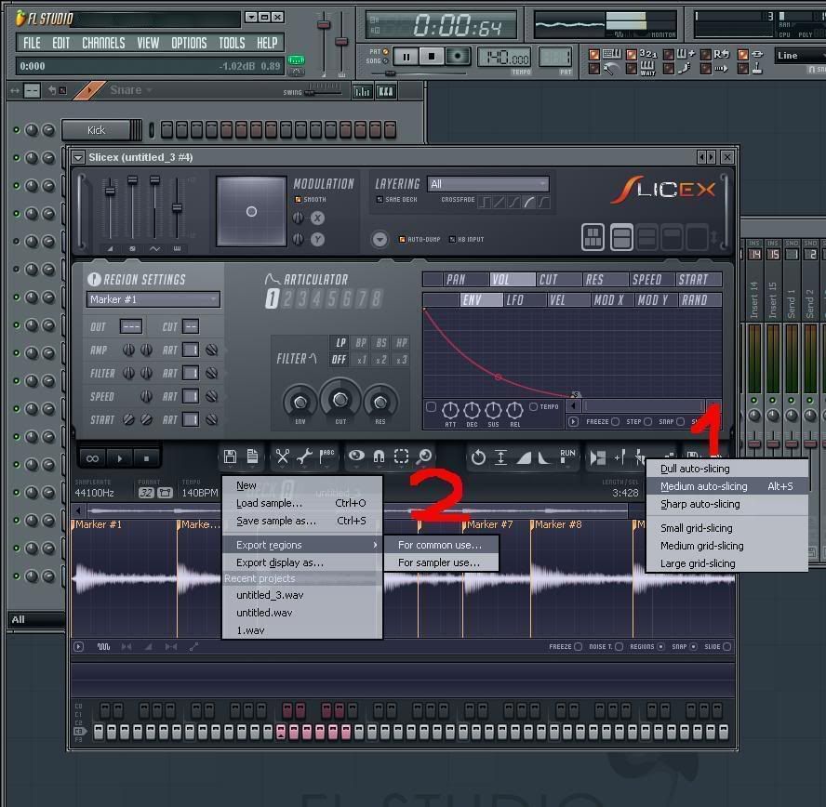Click the ABC marker naming icon
The image size is (826, 807).
(326, 456)
